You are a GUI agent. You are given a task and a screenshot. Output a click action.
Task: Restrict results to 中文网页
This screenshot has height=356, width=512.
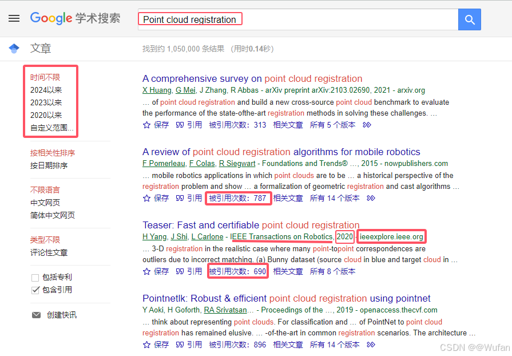pyautogui.click(x=45, y=203)
